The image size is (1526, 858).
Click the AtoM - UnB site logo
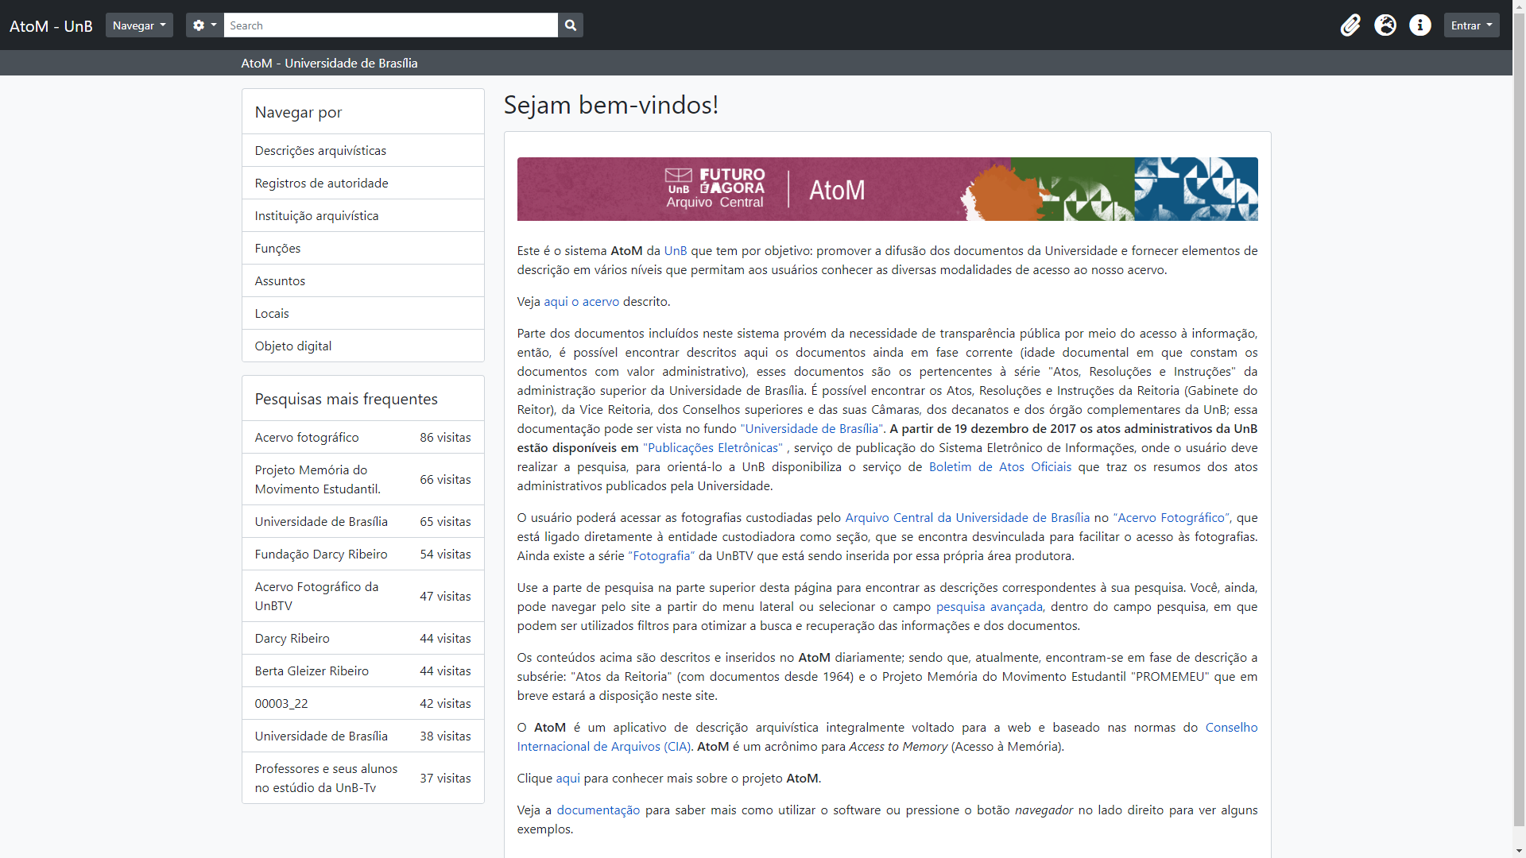[51, 26]
